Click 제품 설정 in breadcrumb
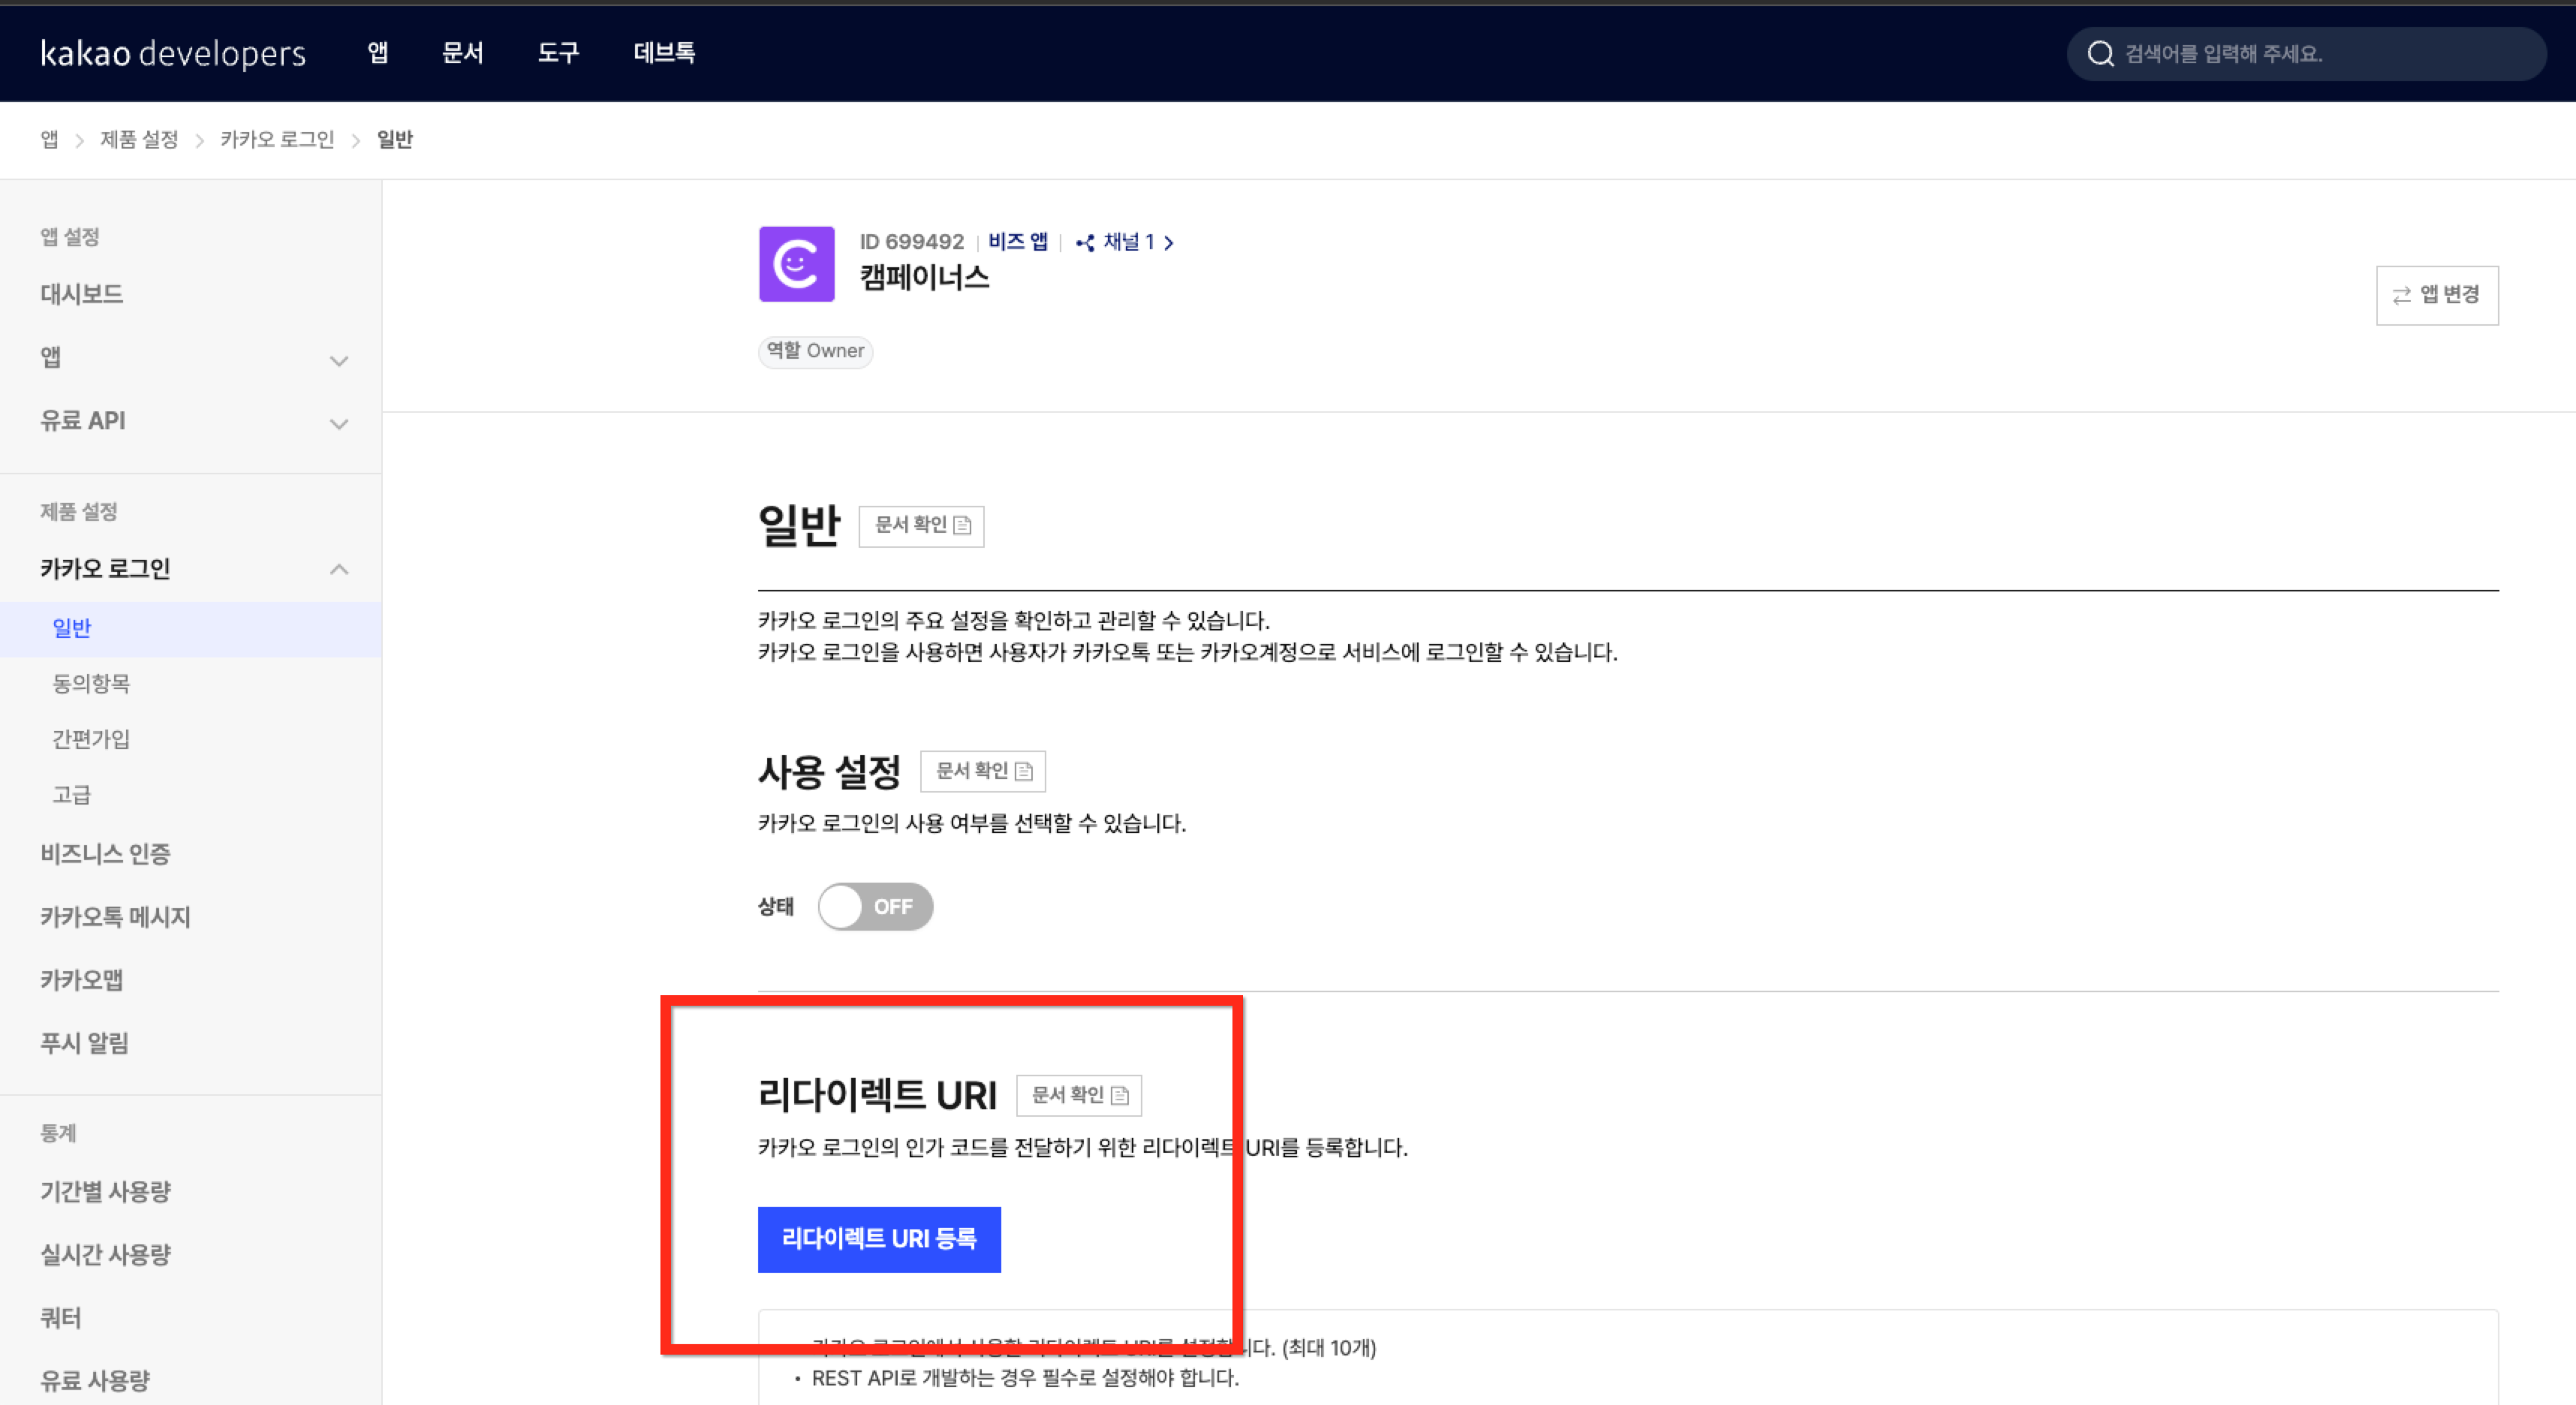This screenshot has width=2576, height=1405. click(139, 140)
